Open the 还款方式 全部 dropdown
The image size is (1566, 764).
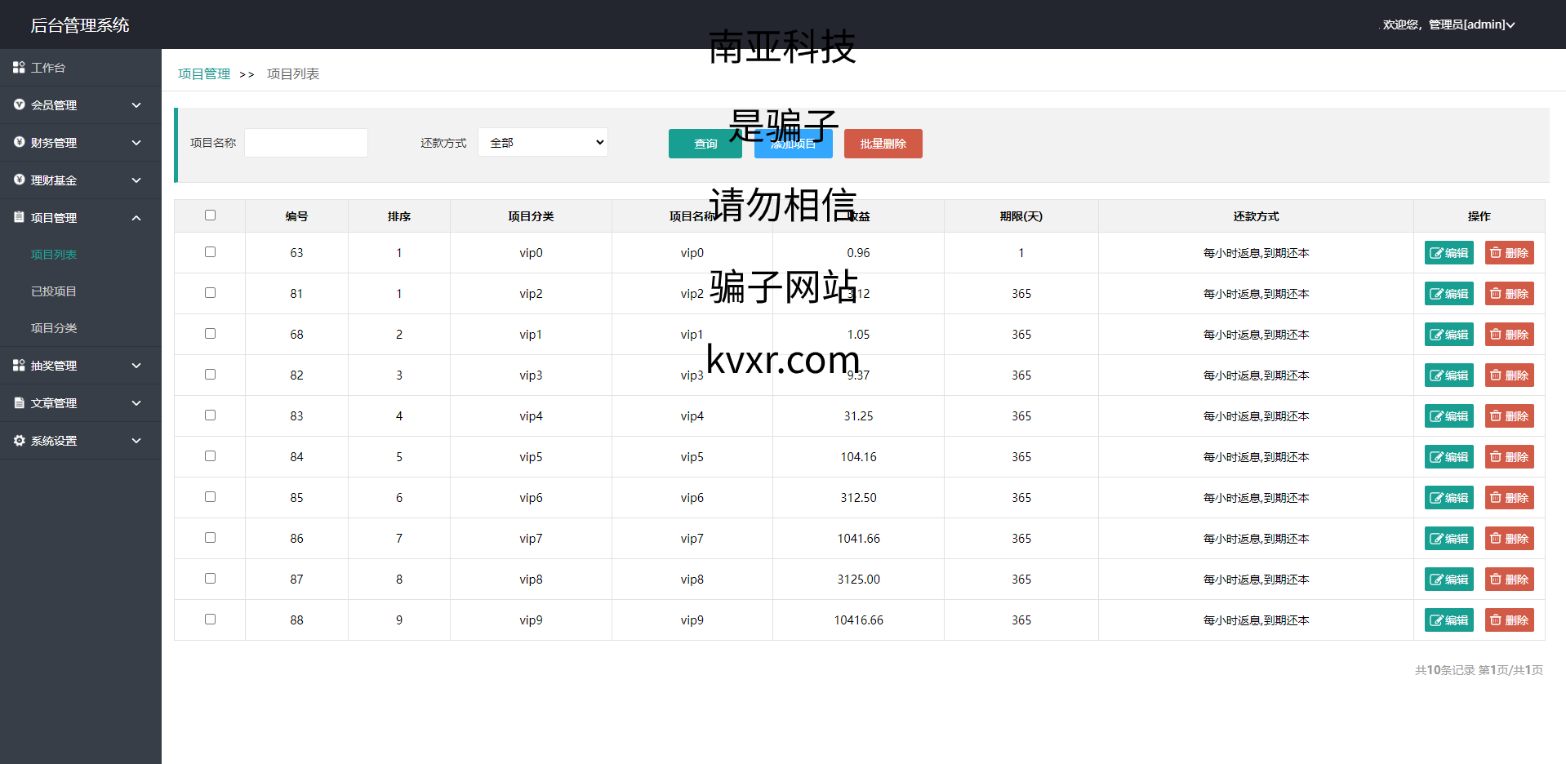point(543,142)
